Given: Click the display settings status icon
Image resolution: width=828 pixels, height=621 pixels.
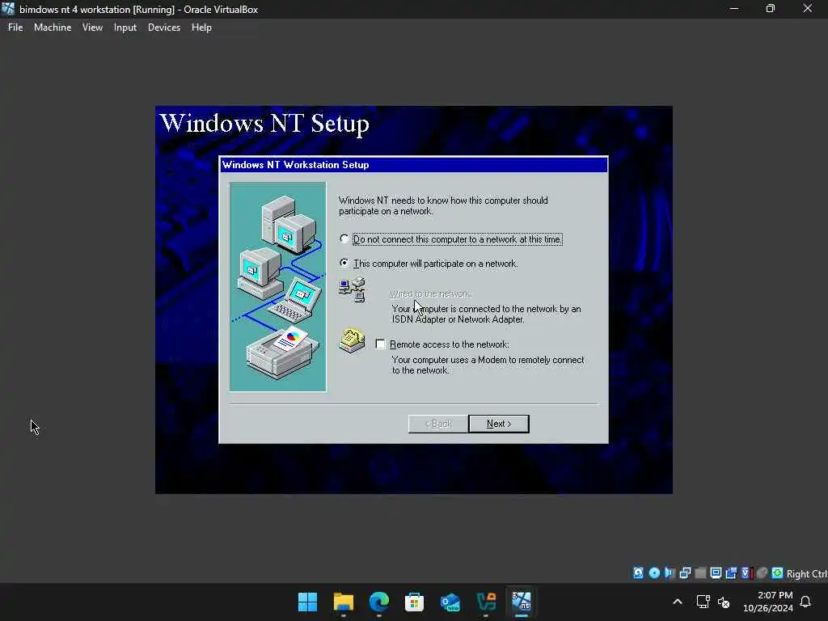Looking at the screenshot, I should [x=716, y=573].
